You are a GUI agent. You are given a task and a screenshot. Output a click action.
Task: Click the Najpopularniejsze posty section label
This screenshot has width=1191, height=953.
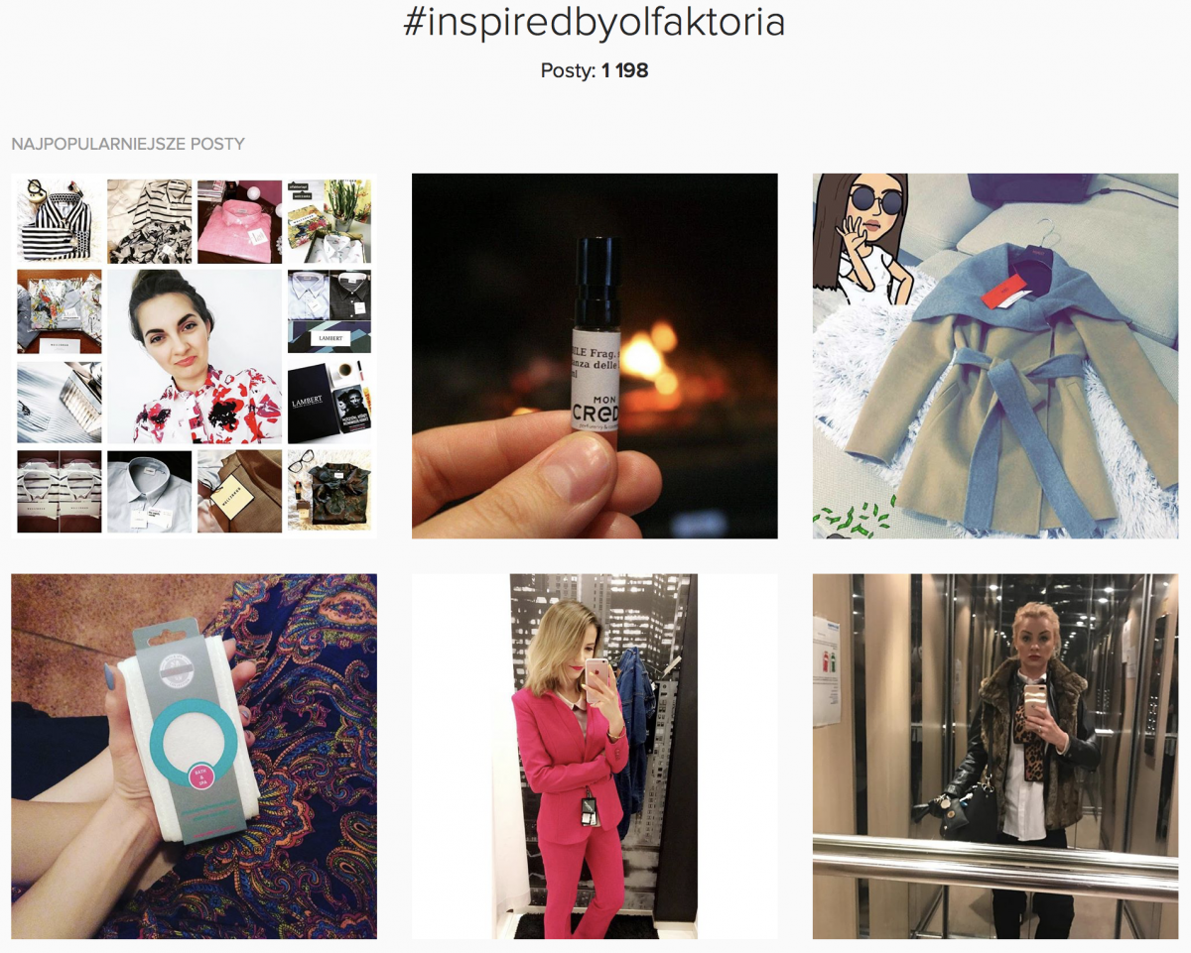[128, 144]
